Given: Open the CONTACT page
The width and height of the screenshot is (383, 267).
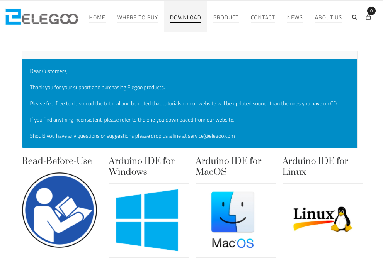Looking at the screenshot, I should point(263,18).
